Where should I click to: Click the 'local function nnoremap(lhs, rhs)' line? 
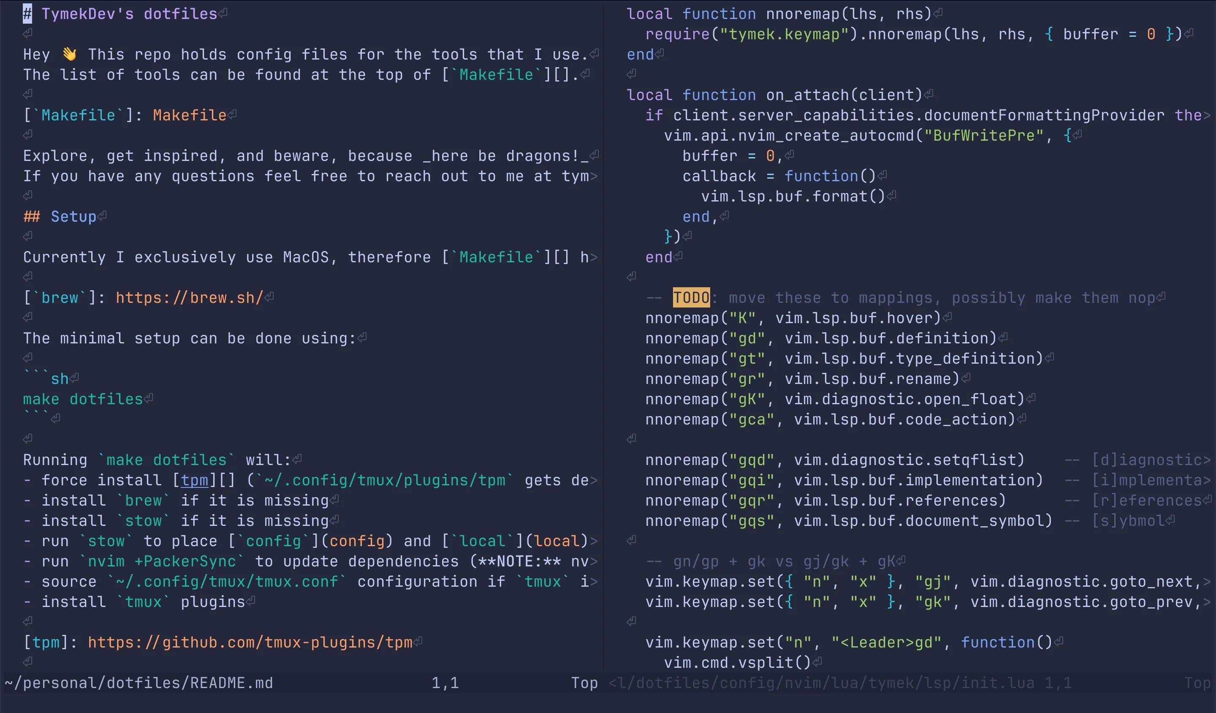(x=779, y=14)
